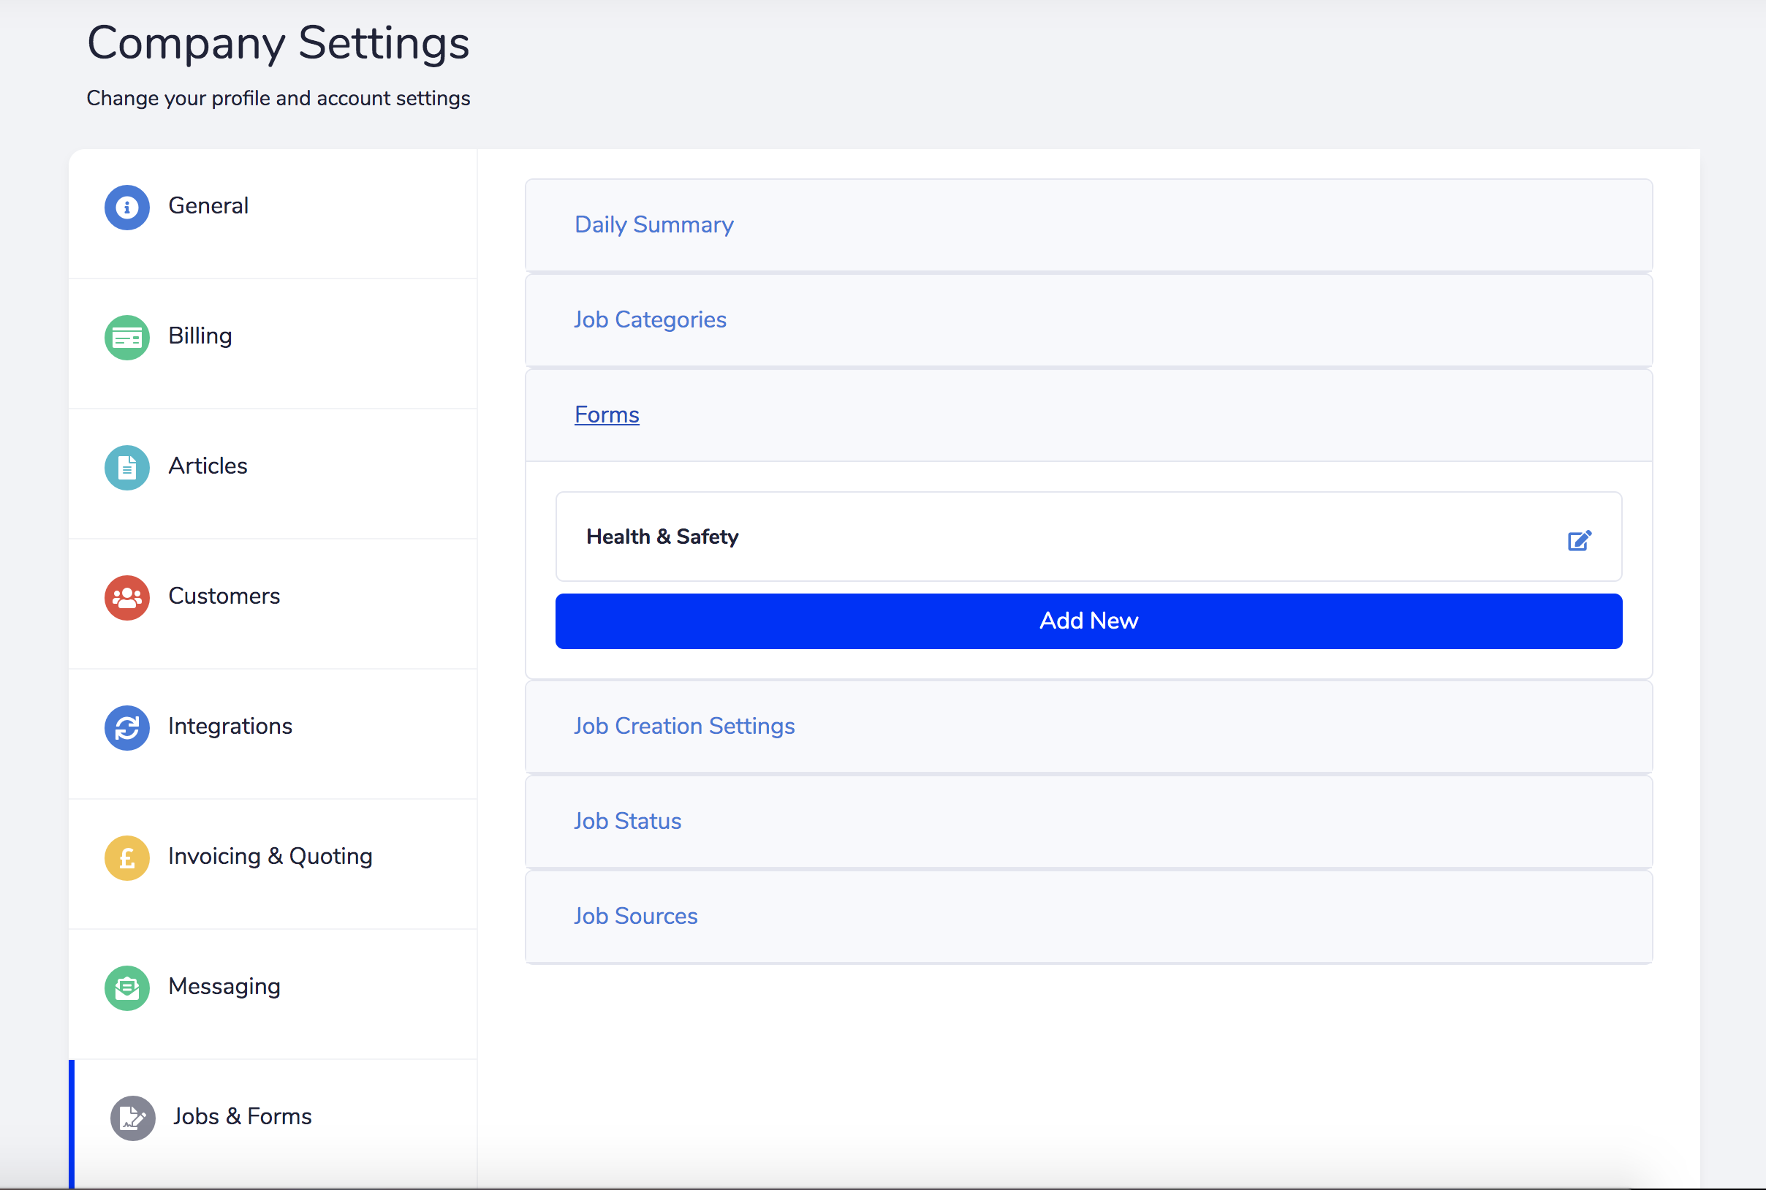
Task: Open the General settings tab
Action: point(273,214)
